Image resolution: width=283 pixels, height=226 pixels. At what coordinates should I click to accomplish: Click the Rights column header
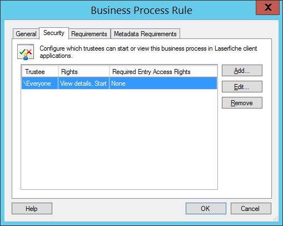84,72
